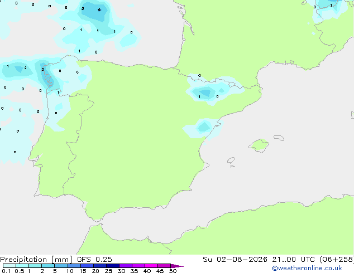Click the Ibiza island outline
Screen dimensions: 354x273
coord(231,161)
